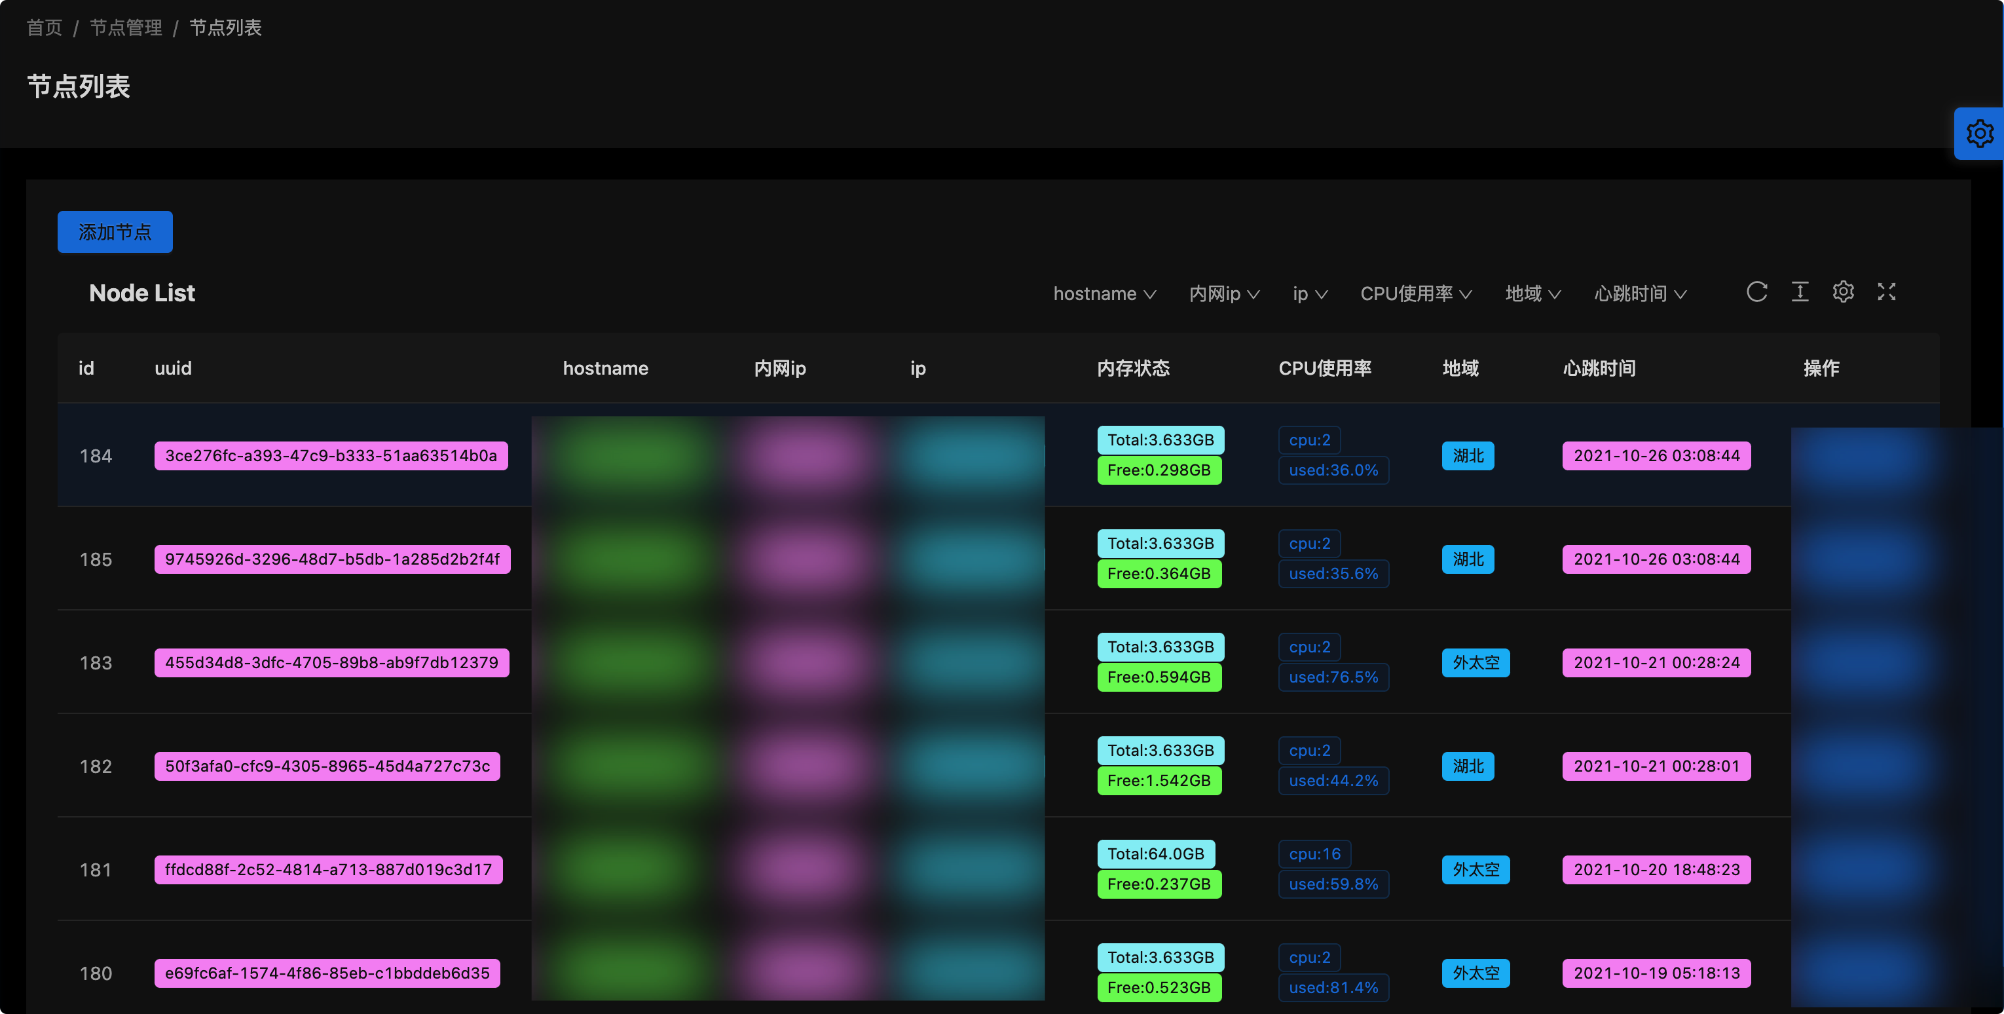Open column settings gear icon
2004x1014 pixels.
click(1843, 292)
